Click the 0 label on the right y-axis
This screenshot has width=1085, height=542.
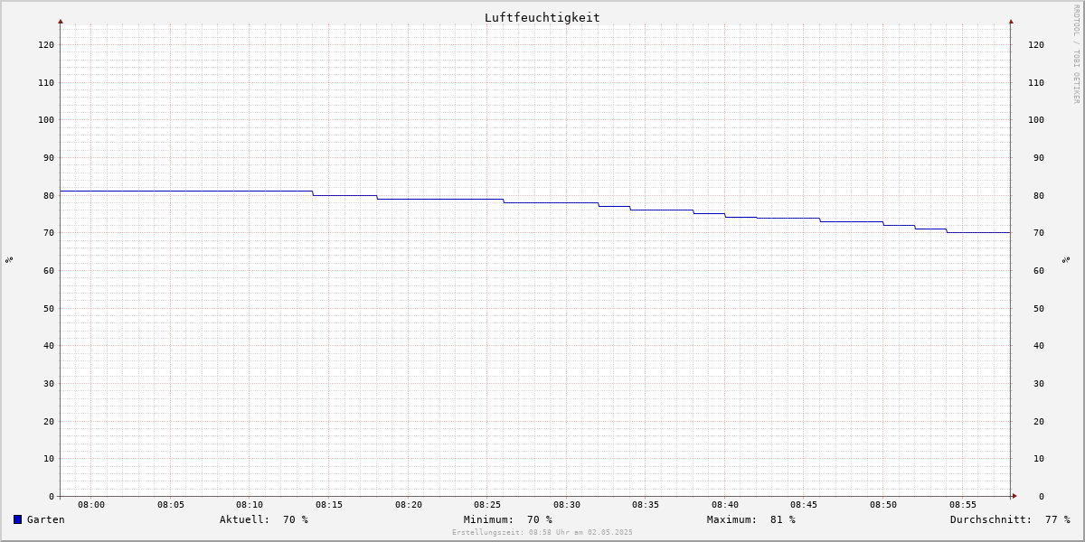coord(1042,496)
